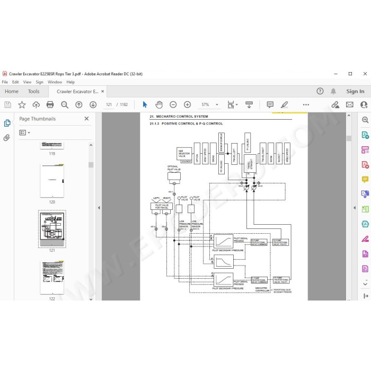Viewport: 371px width, 371px height.
Task: Open Fill & Sign pen tool in right rail
Action: [x=365, y=239]
